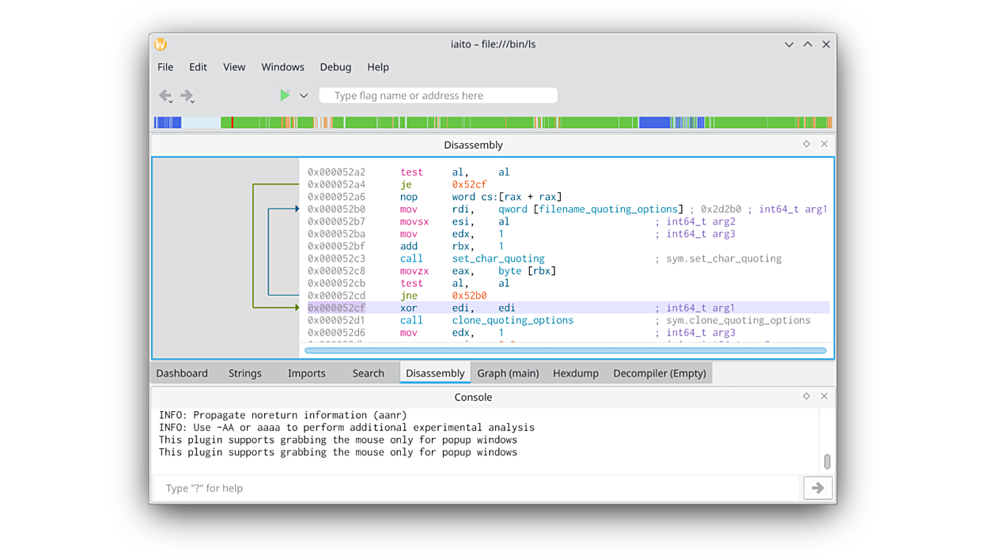Screen dimensions: 987x555
Task: Click the back navigation arrow
Action: pyautogui.click(x=164, y=96)
